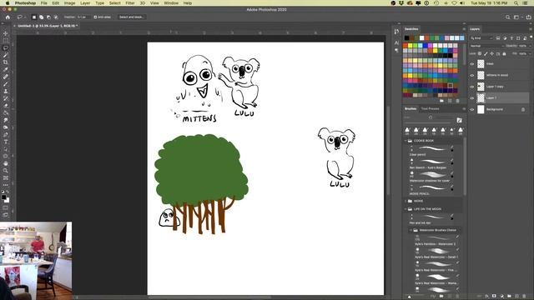Filter layers by adjustment layers icon
This screenshot has height=300, width=534.
[505, 38]
